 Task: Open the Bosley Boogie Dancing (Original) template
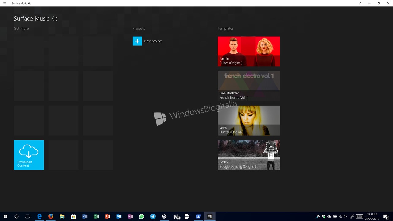pos(249,155)
